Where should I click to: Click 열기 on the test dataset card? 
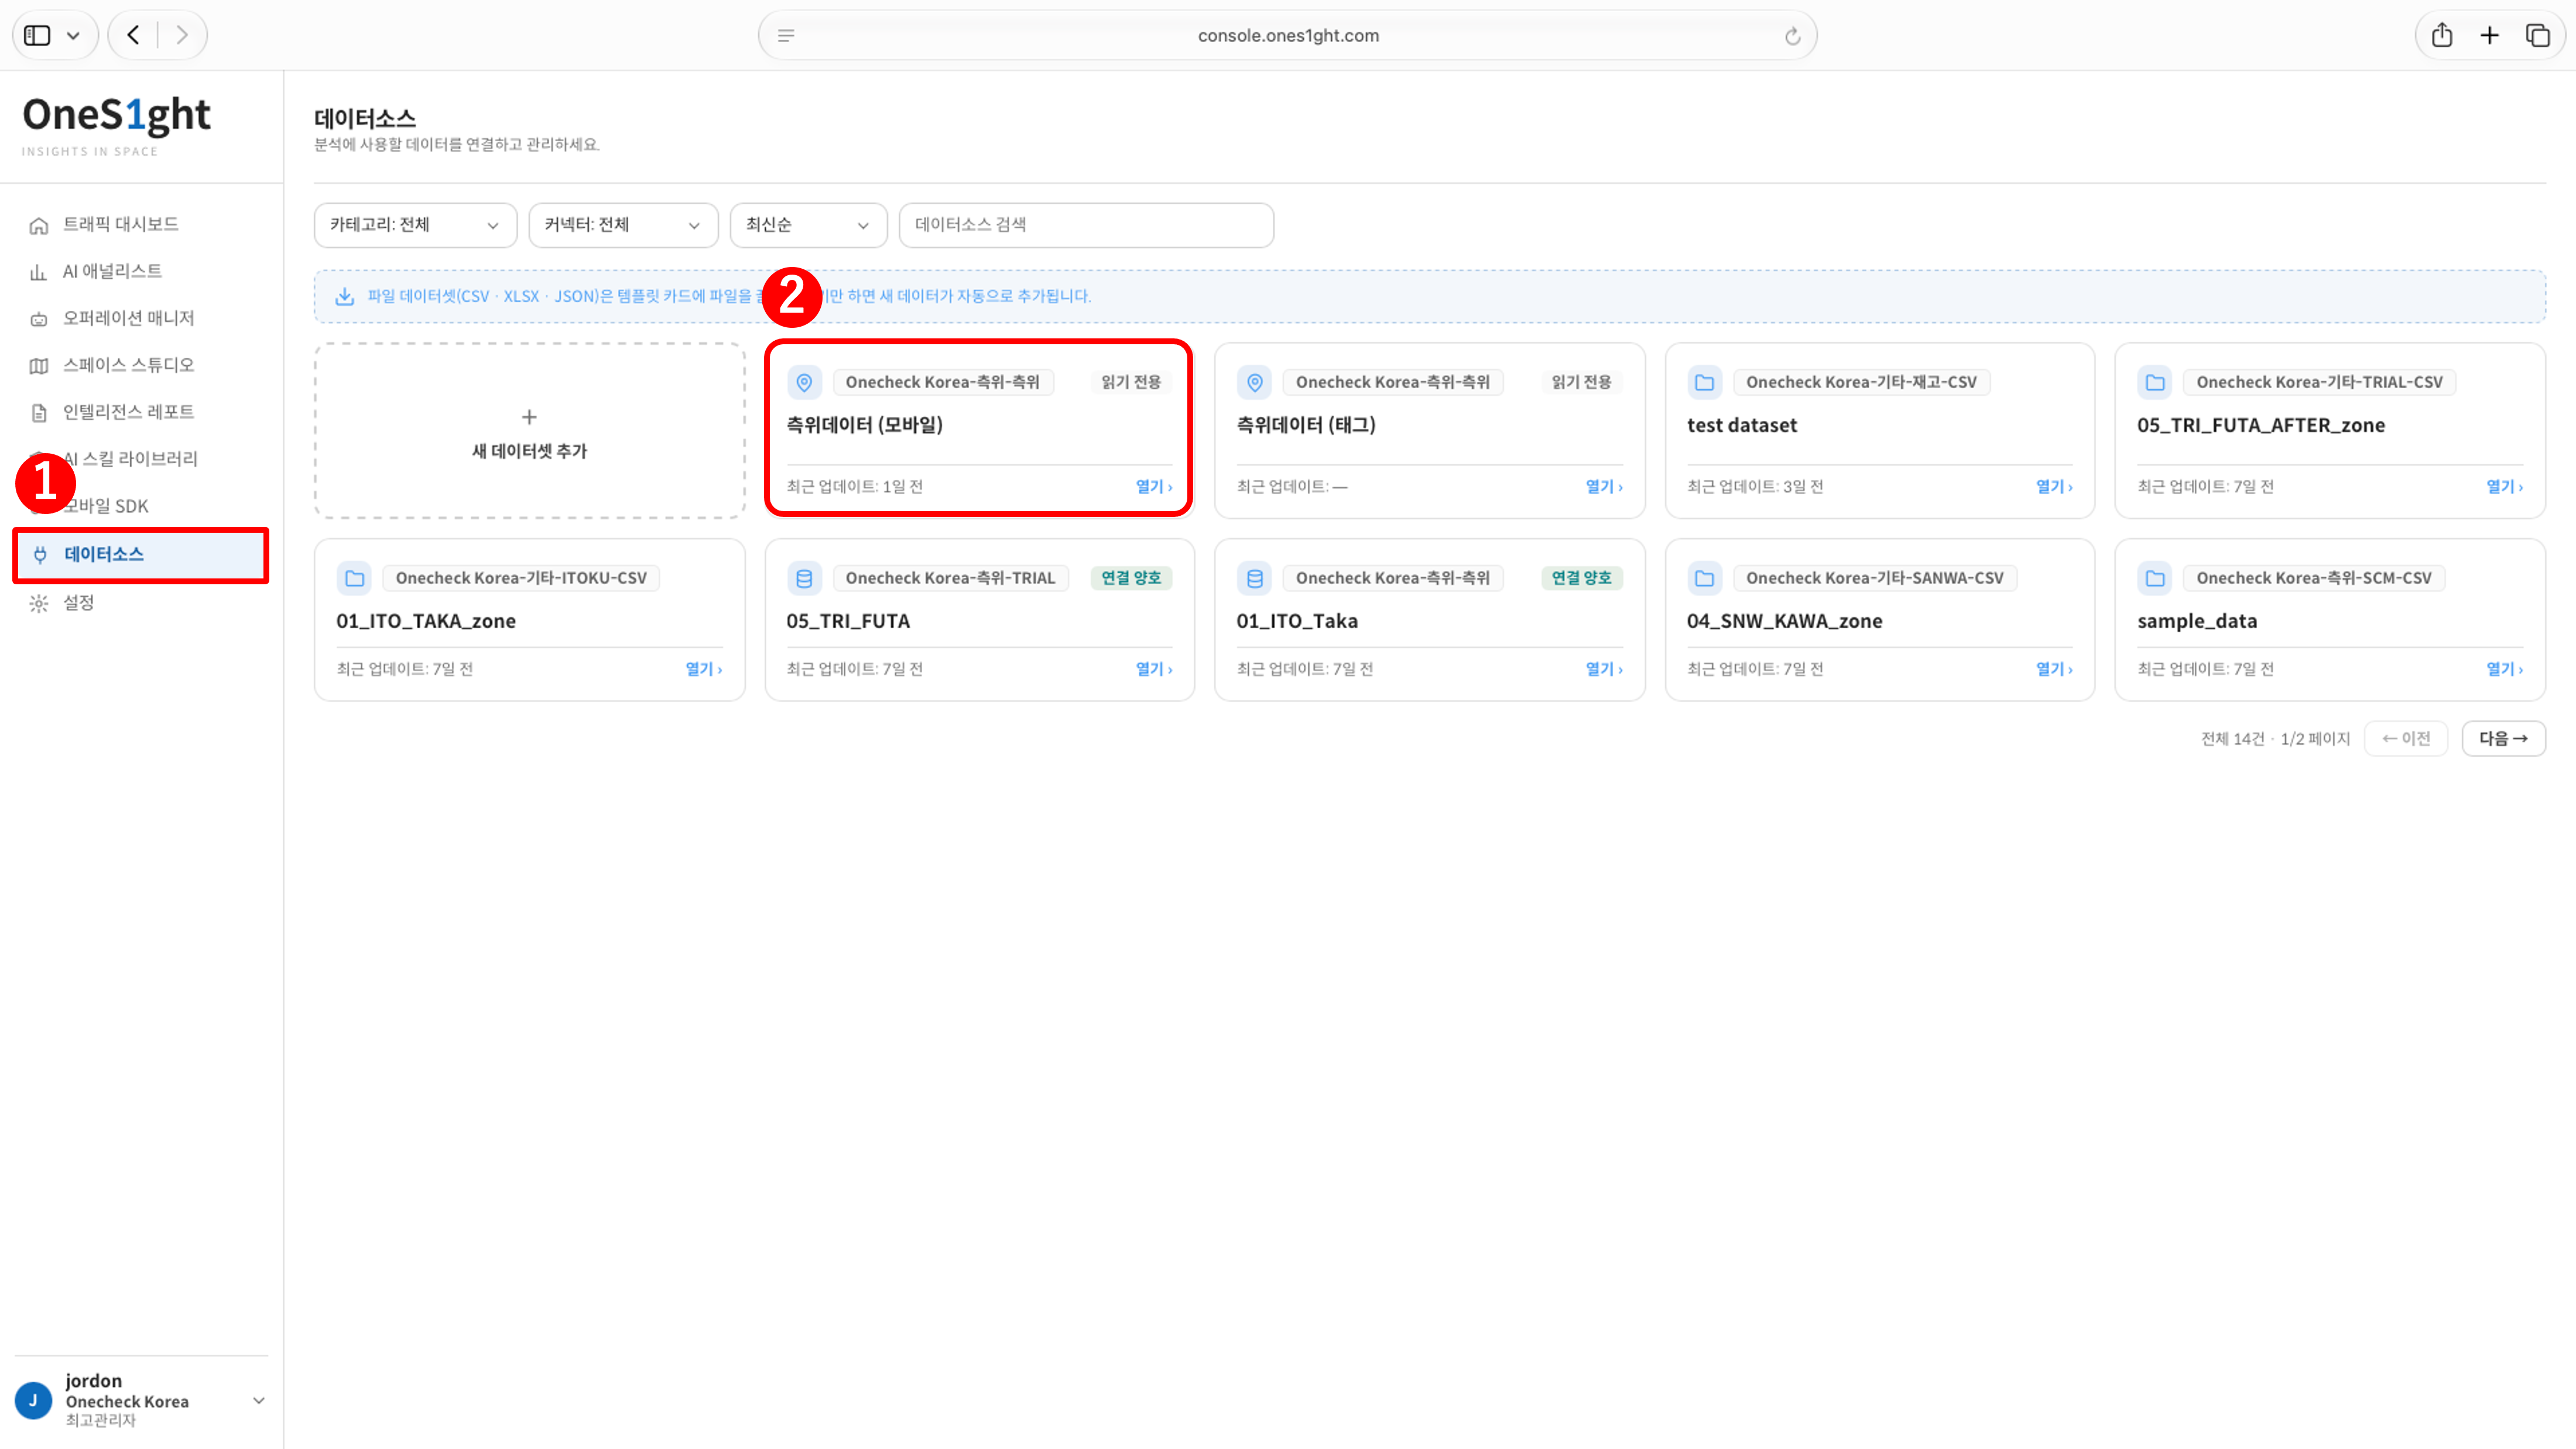(2054, 487)
